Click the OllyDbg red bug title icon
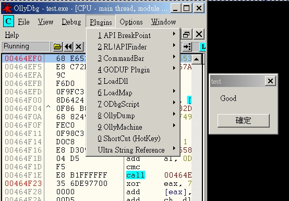The image size is (289, 201). click(x=7, y=8)
